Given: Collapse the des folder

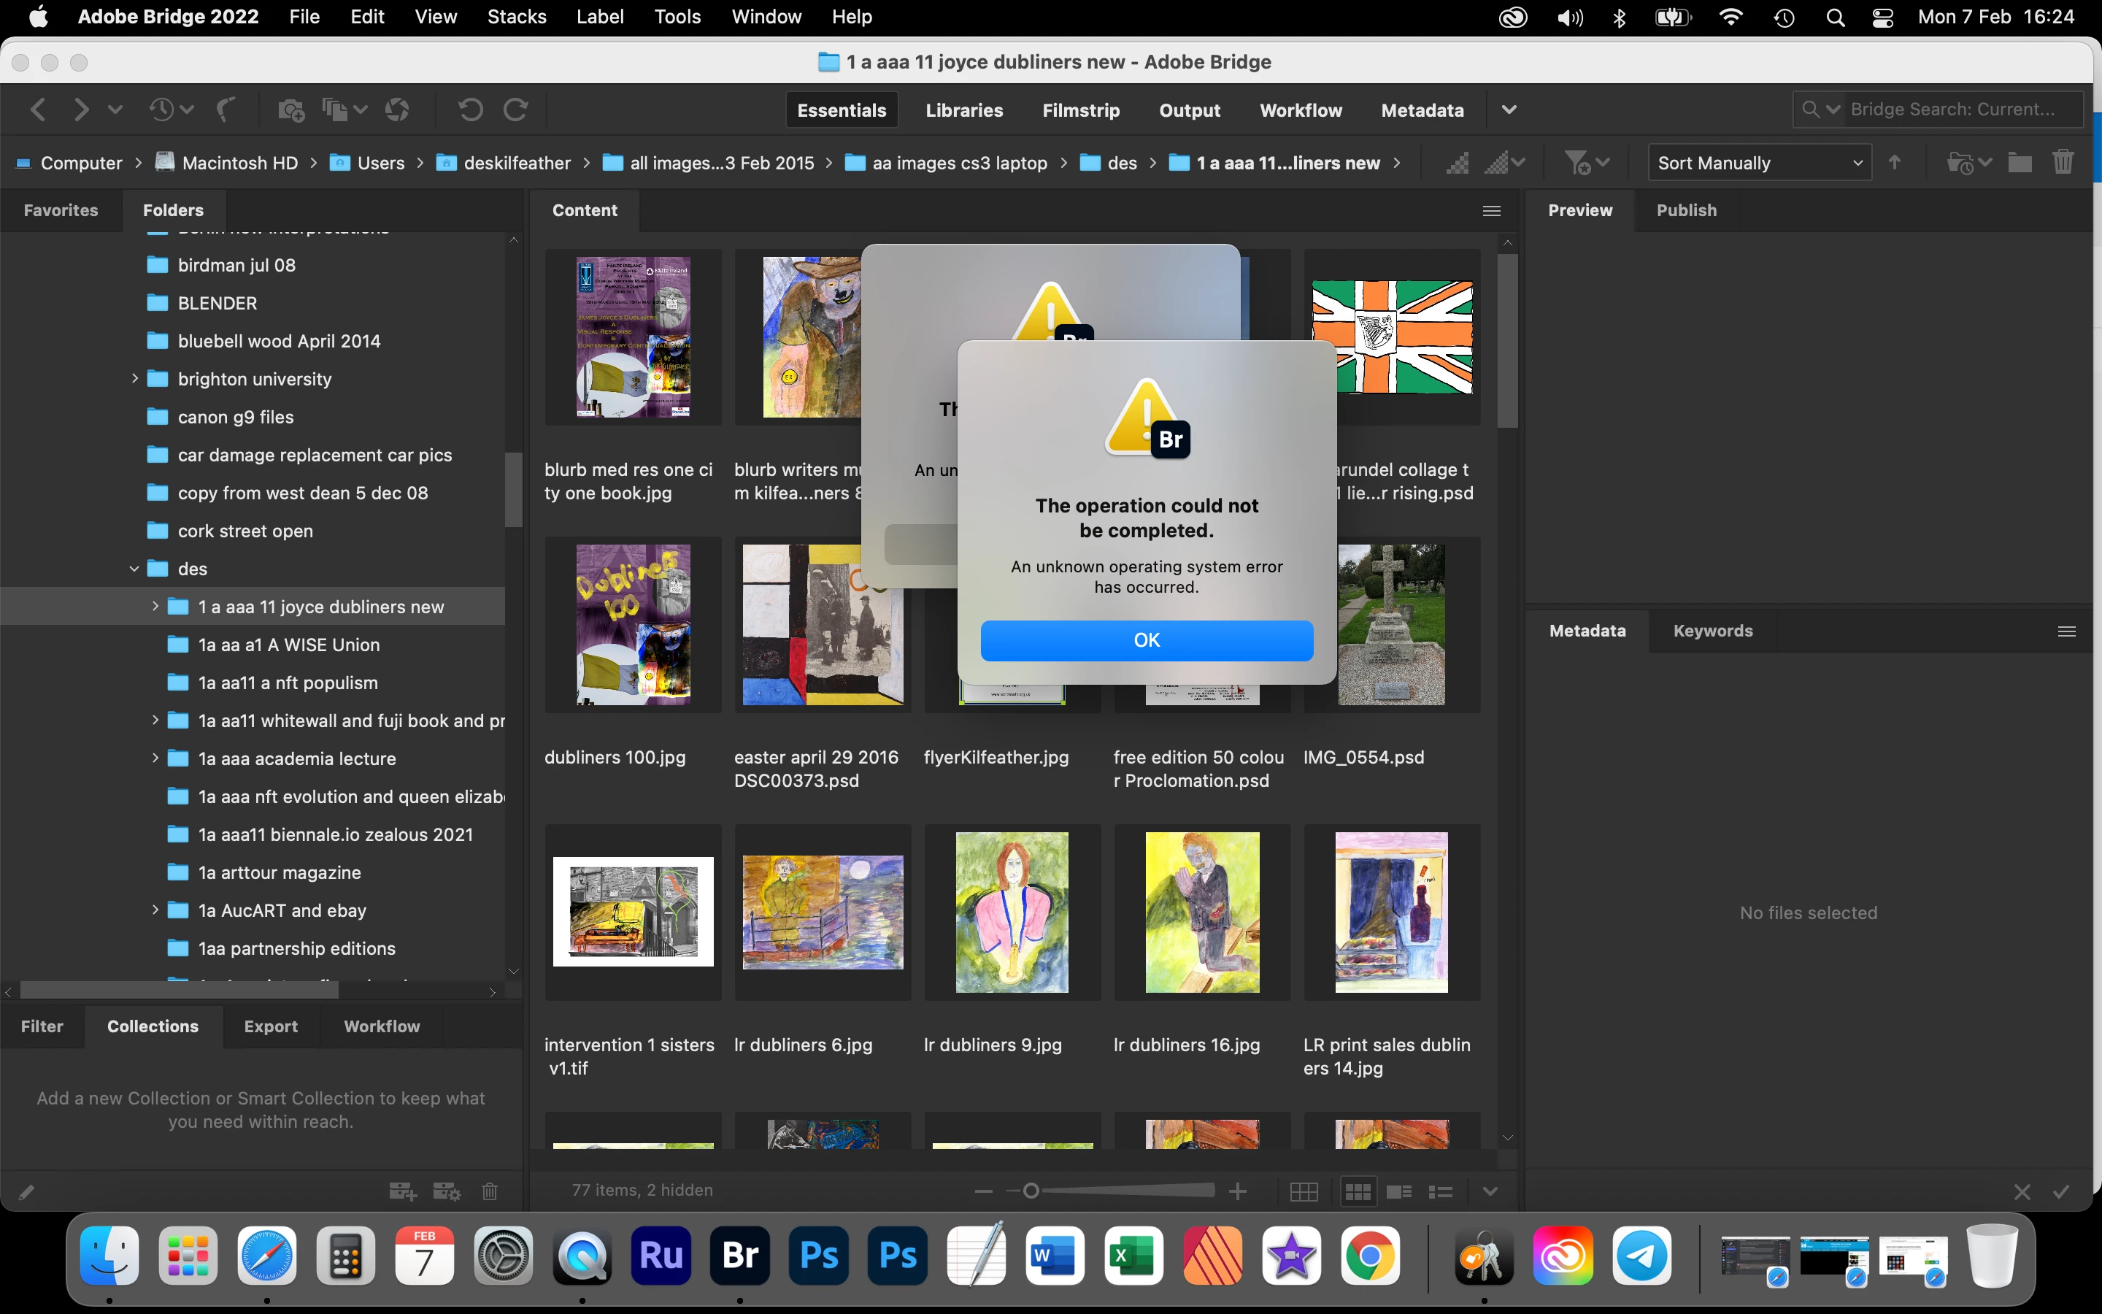Looking at the screenshot, I should tap(134, 569).
